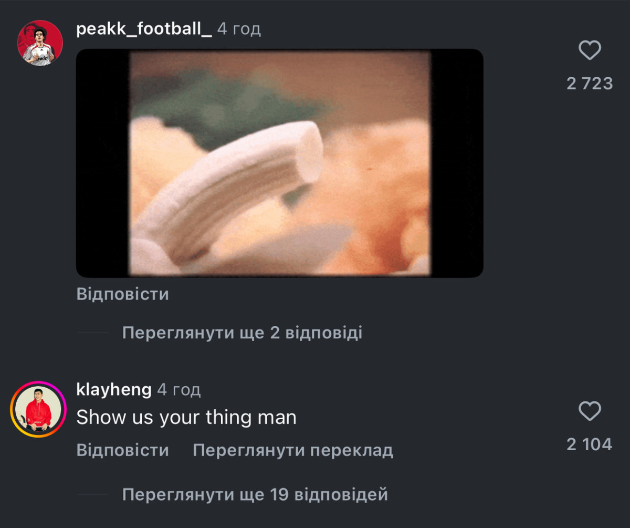This screenshot has width=630, height=528.
Task: Reply to klayheng's comment via Відповісти
Action: pyautogui.click(x=123, y=450)
